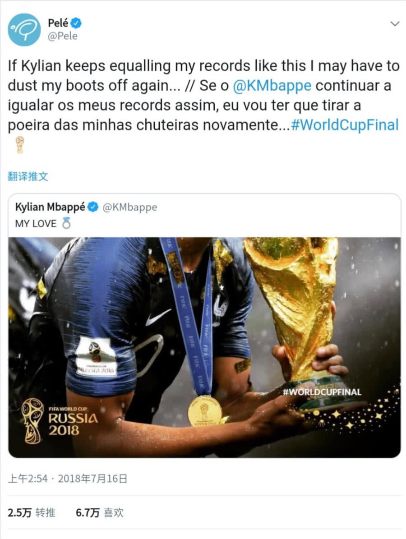Click Mbappé's verified badge in the quote

click(x=93, y=207)
